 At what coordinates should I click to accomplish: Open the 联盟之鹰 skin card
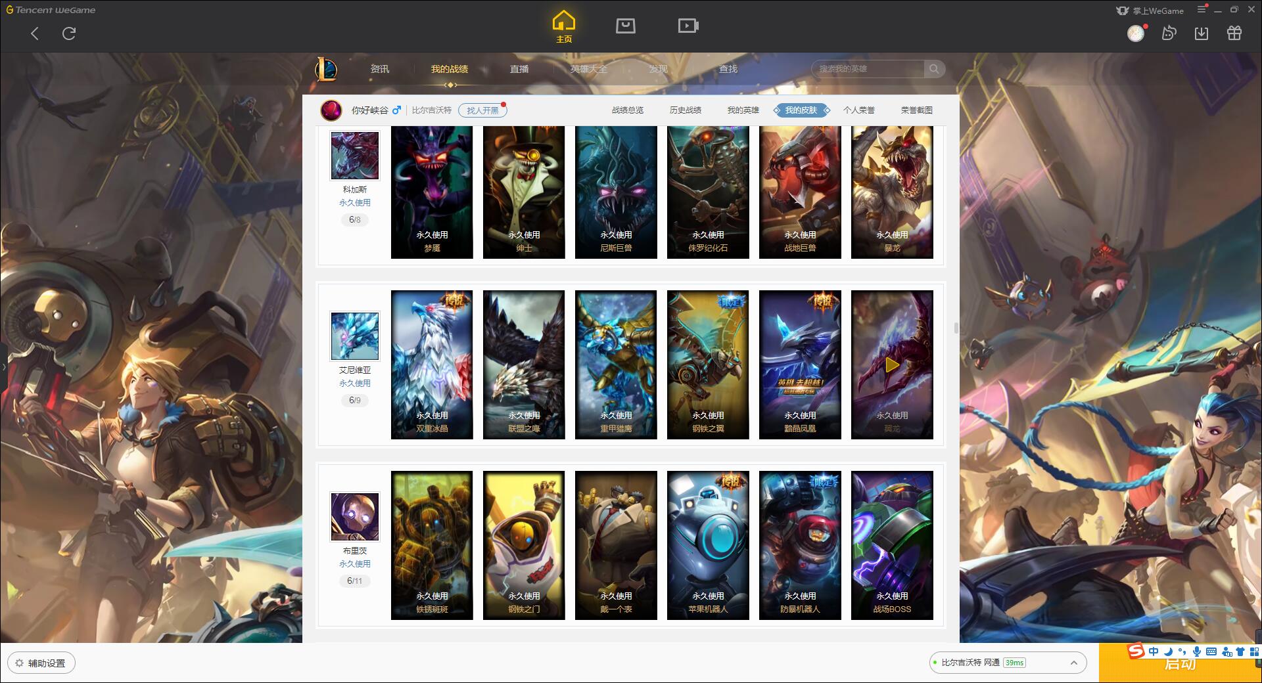[524, 364]
